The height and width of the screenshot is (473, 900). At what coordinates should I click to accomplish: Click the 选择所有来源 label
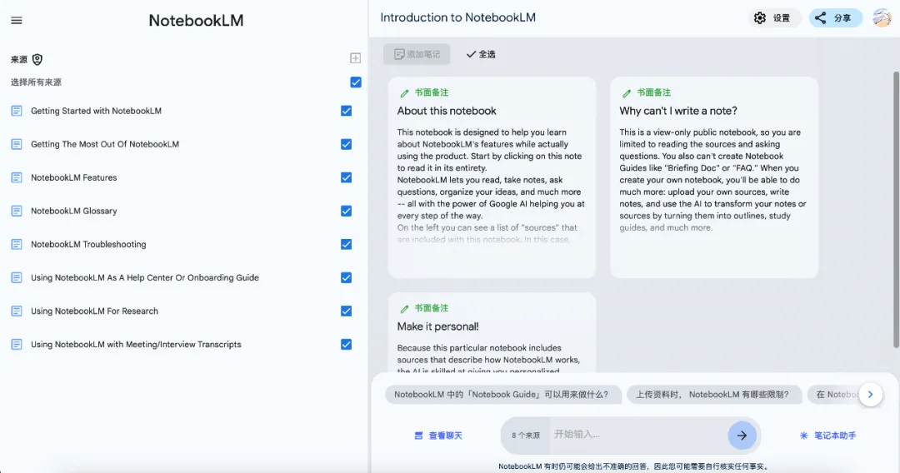click(x=36, y=82)
